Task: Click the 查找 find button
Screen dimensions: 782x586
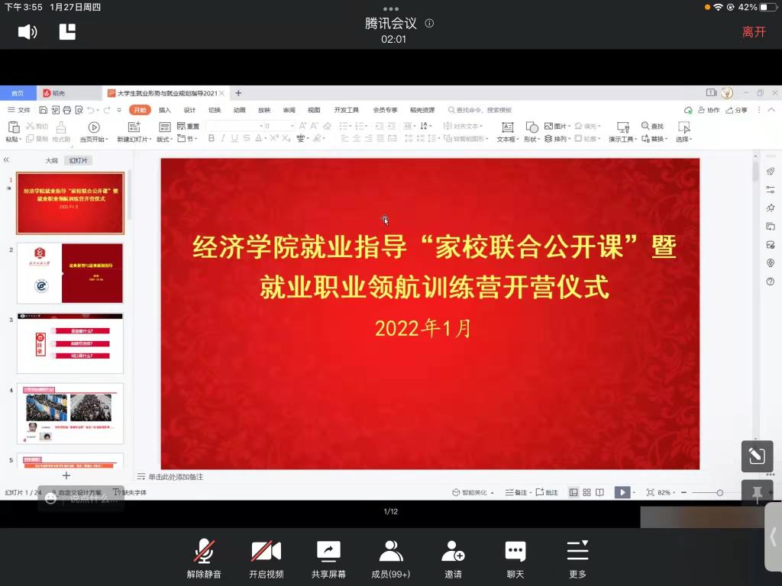Action: (x=652, y=126)
